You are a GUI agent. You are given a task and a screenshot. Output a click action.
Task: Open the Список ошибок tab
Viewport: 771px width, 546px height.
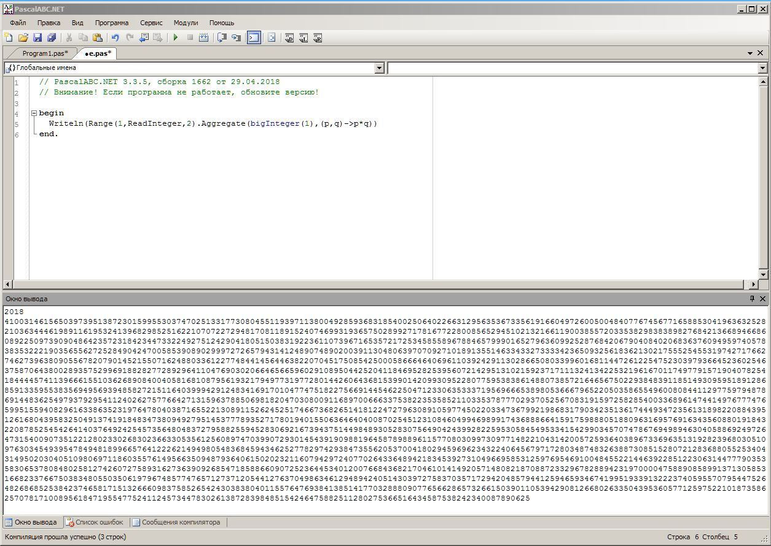click(x=95, y=523)
